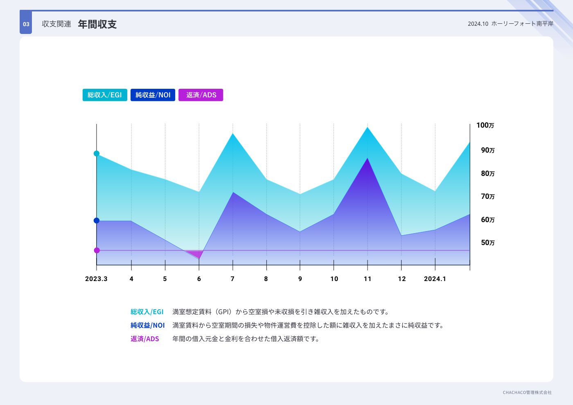Select month 7 on the x-axis
Image resolution: width=573 pixels, height=405 pixels.
[232, 279]
